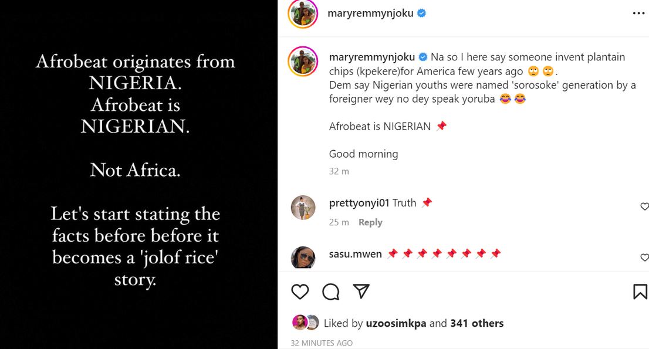Image resolution: width=649 pixels, height=349 pixels.
Task: Click the 32 MINUTES AGO timestamp
Action: point(322,343)
